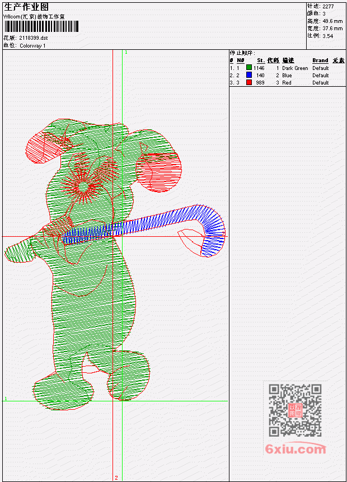Select the stitch count '989' in the Red row
The width and height of the screenshot is (347, 482).
tap(260, 83)
